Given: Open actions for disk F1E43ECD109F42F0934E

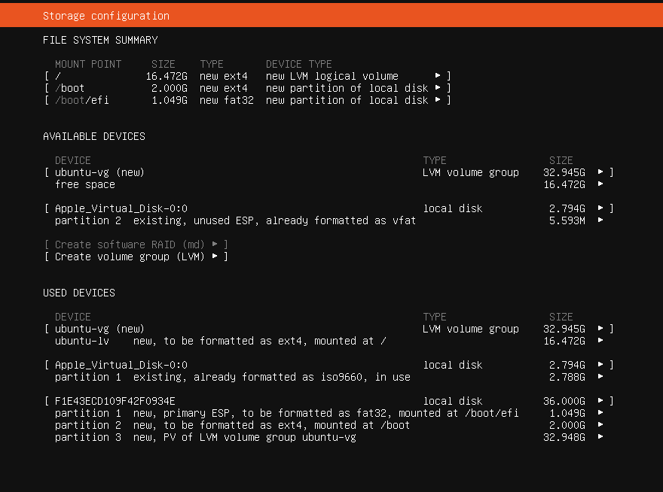Looking at the screenshot, I should tap(601, 401).
